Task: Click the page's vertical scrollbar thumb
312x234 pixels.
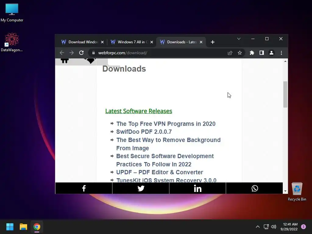Action: pyautogui.click(x=285, y=94)
